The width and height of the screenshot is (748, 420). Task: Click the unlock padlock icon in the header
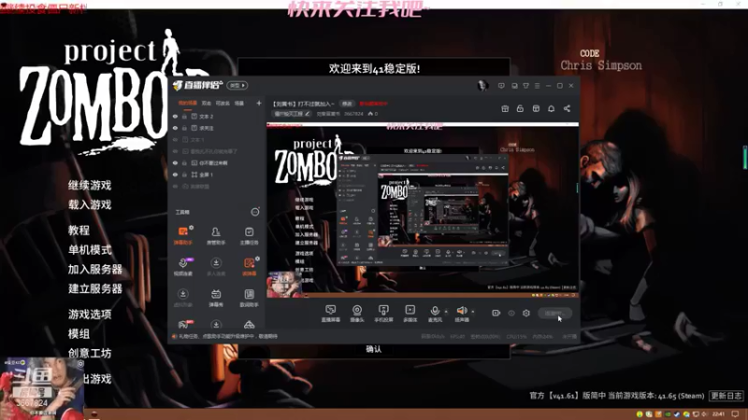(x=520, y=108)
